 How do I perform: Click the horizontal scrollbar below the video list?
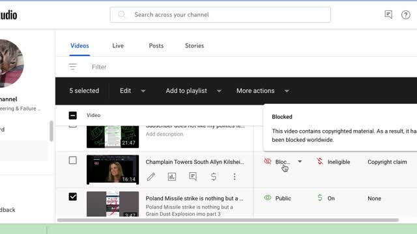[x=228, y=220]
